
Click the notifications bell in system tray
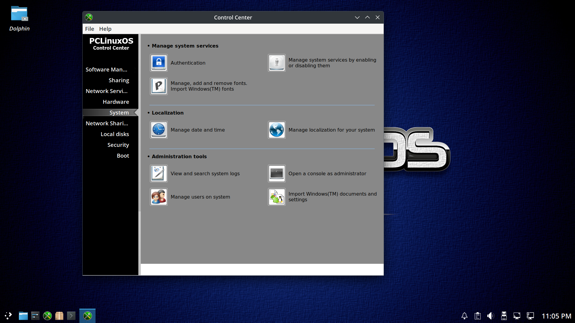pos(464,316)
